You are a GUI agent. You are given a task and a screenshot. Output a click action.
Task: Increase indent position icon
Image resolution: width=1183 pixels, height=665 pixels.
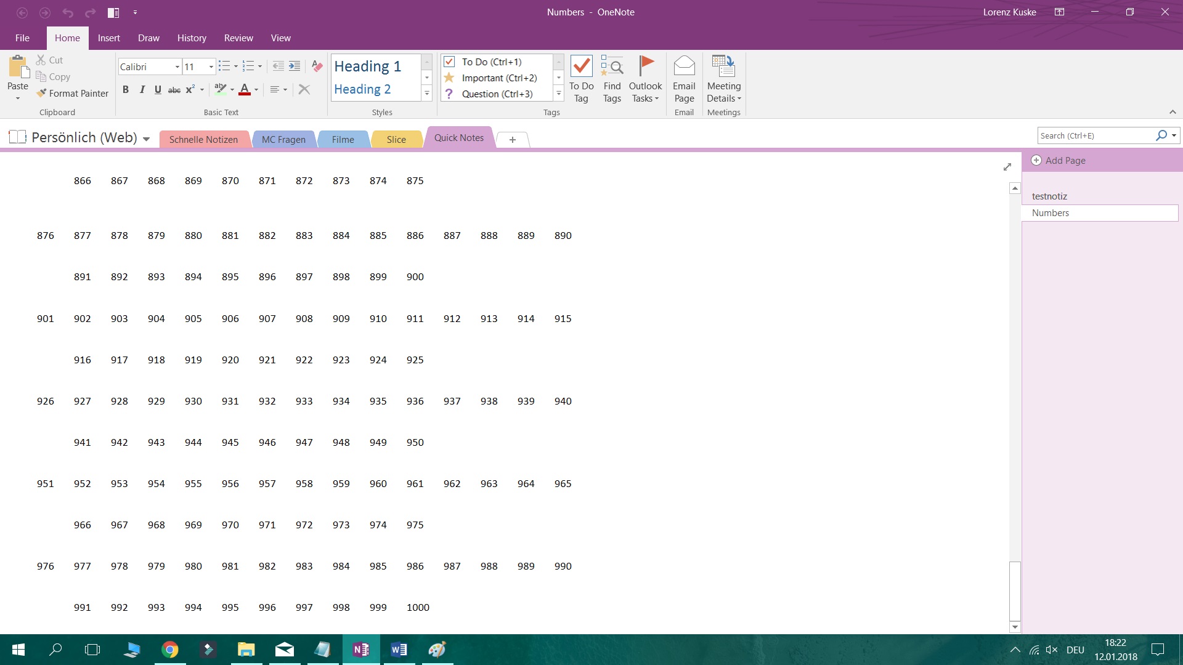click(295, 66)
